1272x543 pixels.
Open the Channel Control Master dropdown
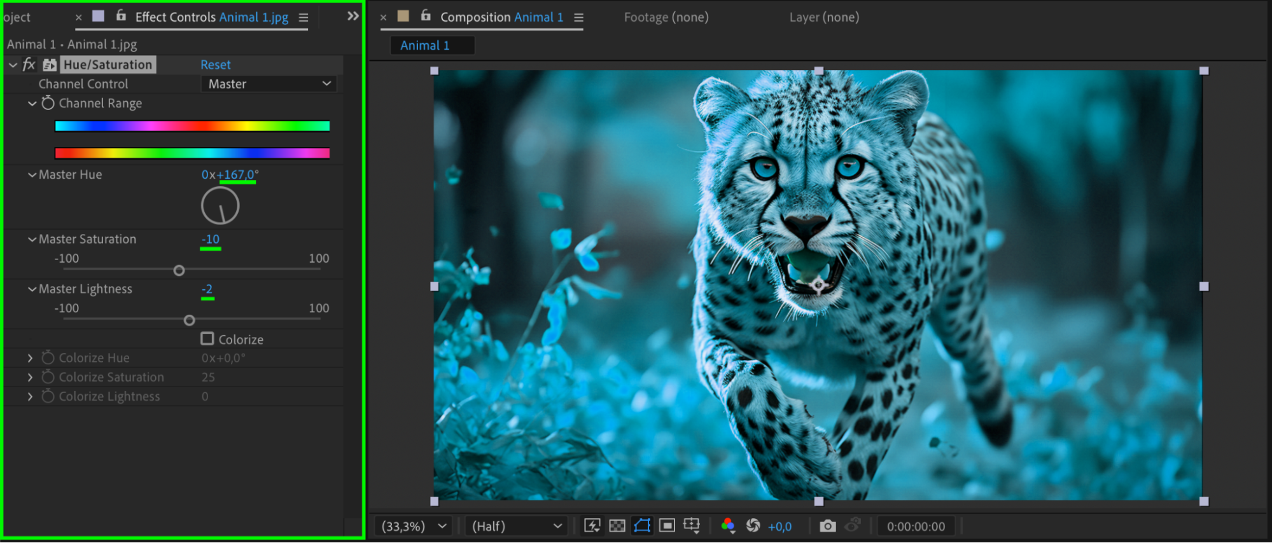[269, 84]
